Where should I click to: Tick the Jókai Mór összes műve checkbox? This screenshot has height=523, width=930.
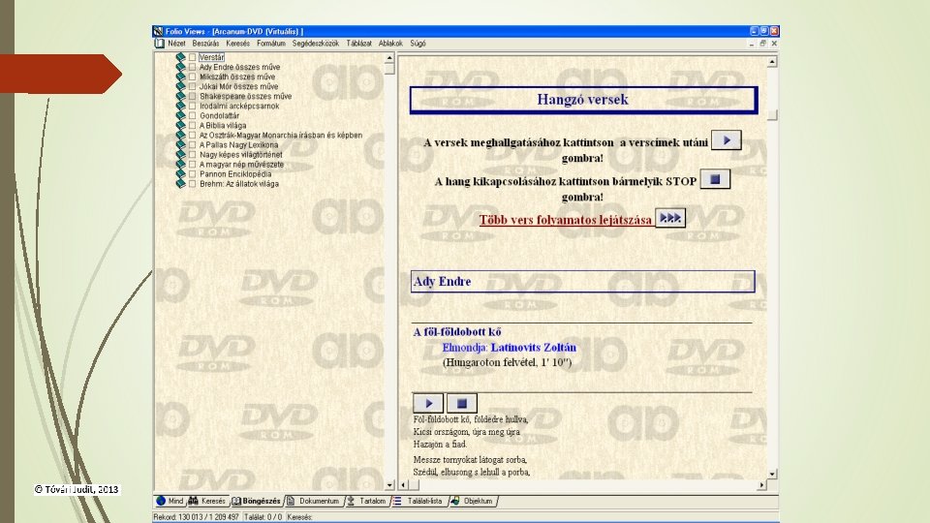tap(192, 86)
